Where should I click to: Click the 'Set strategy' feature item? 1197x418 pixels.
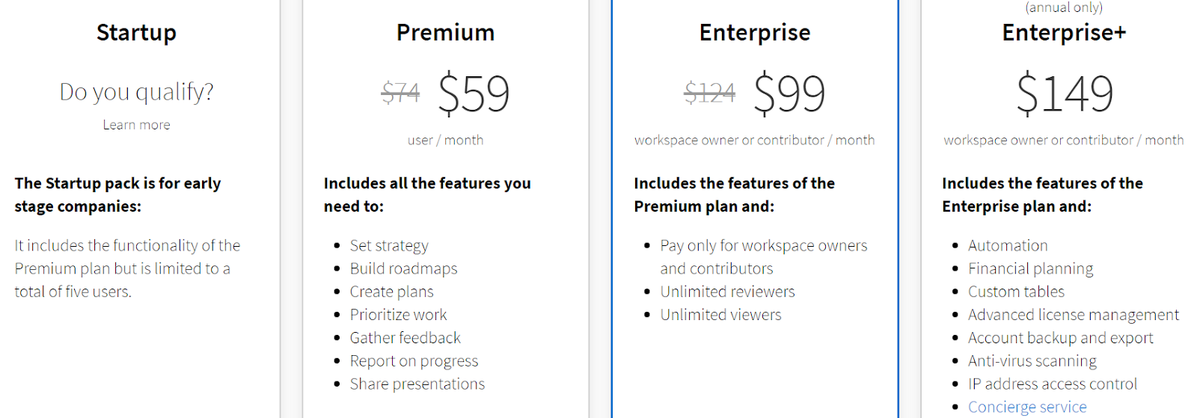[x=389, y=246]
